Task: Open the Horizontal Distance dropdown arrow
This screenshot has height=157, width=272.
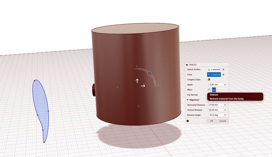Action: pos(225,105)
